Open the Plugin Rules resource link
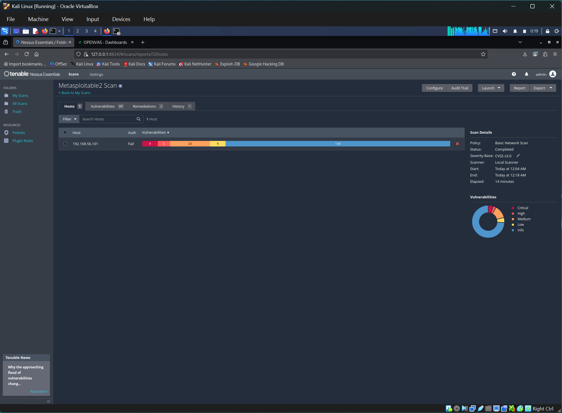 click(22, 141)
